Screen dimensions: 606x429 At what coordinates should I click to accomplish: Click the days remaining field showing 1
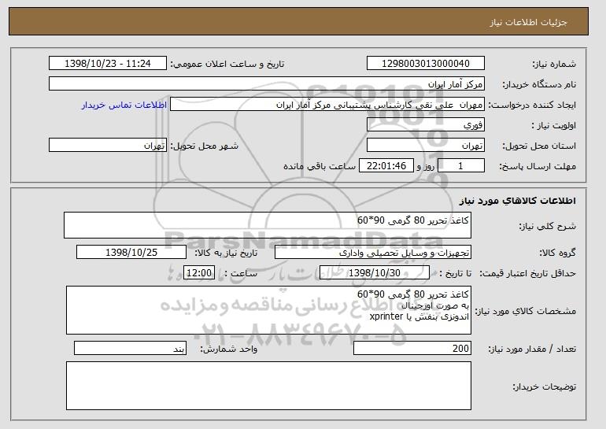pyautogui.click(x=461, y=166)
